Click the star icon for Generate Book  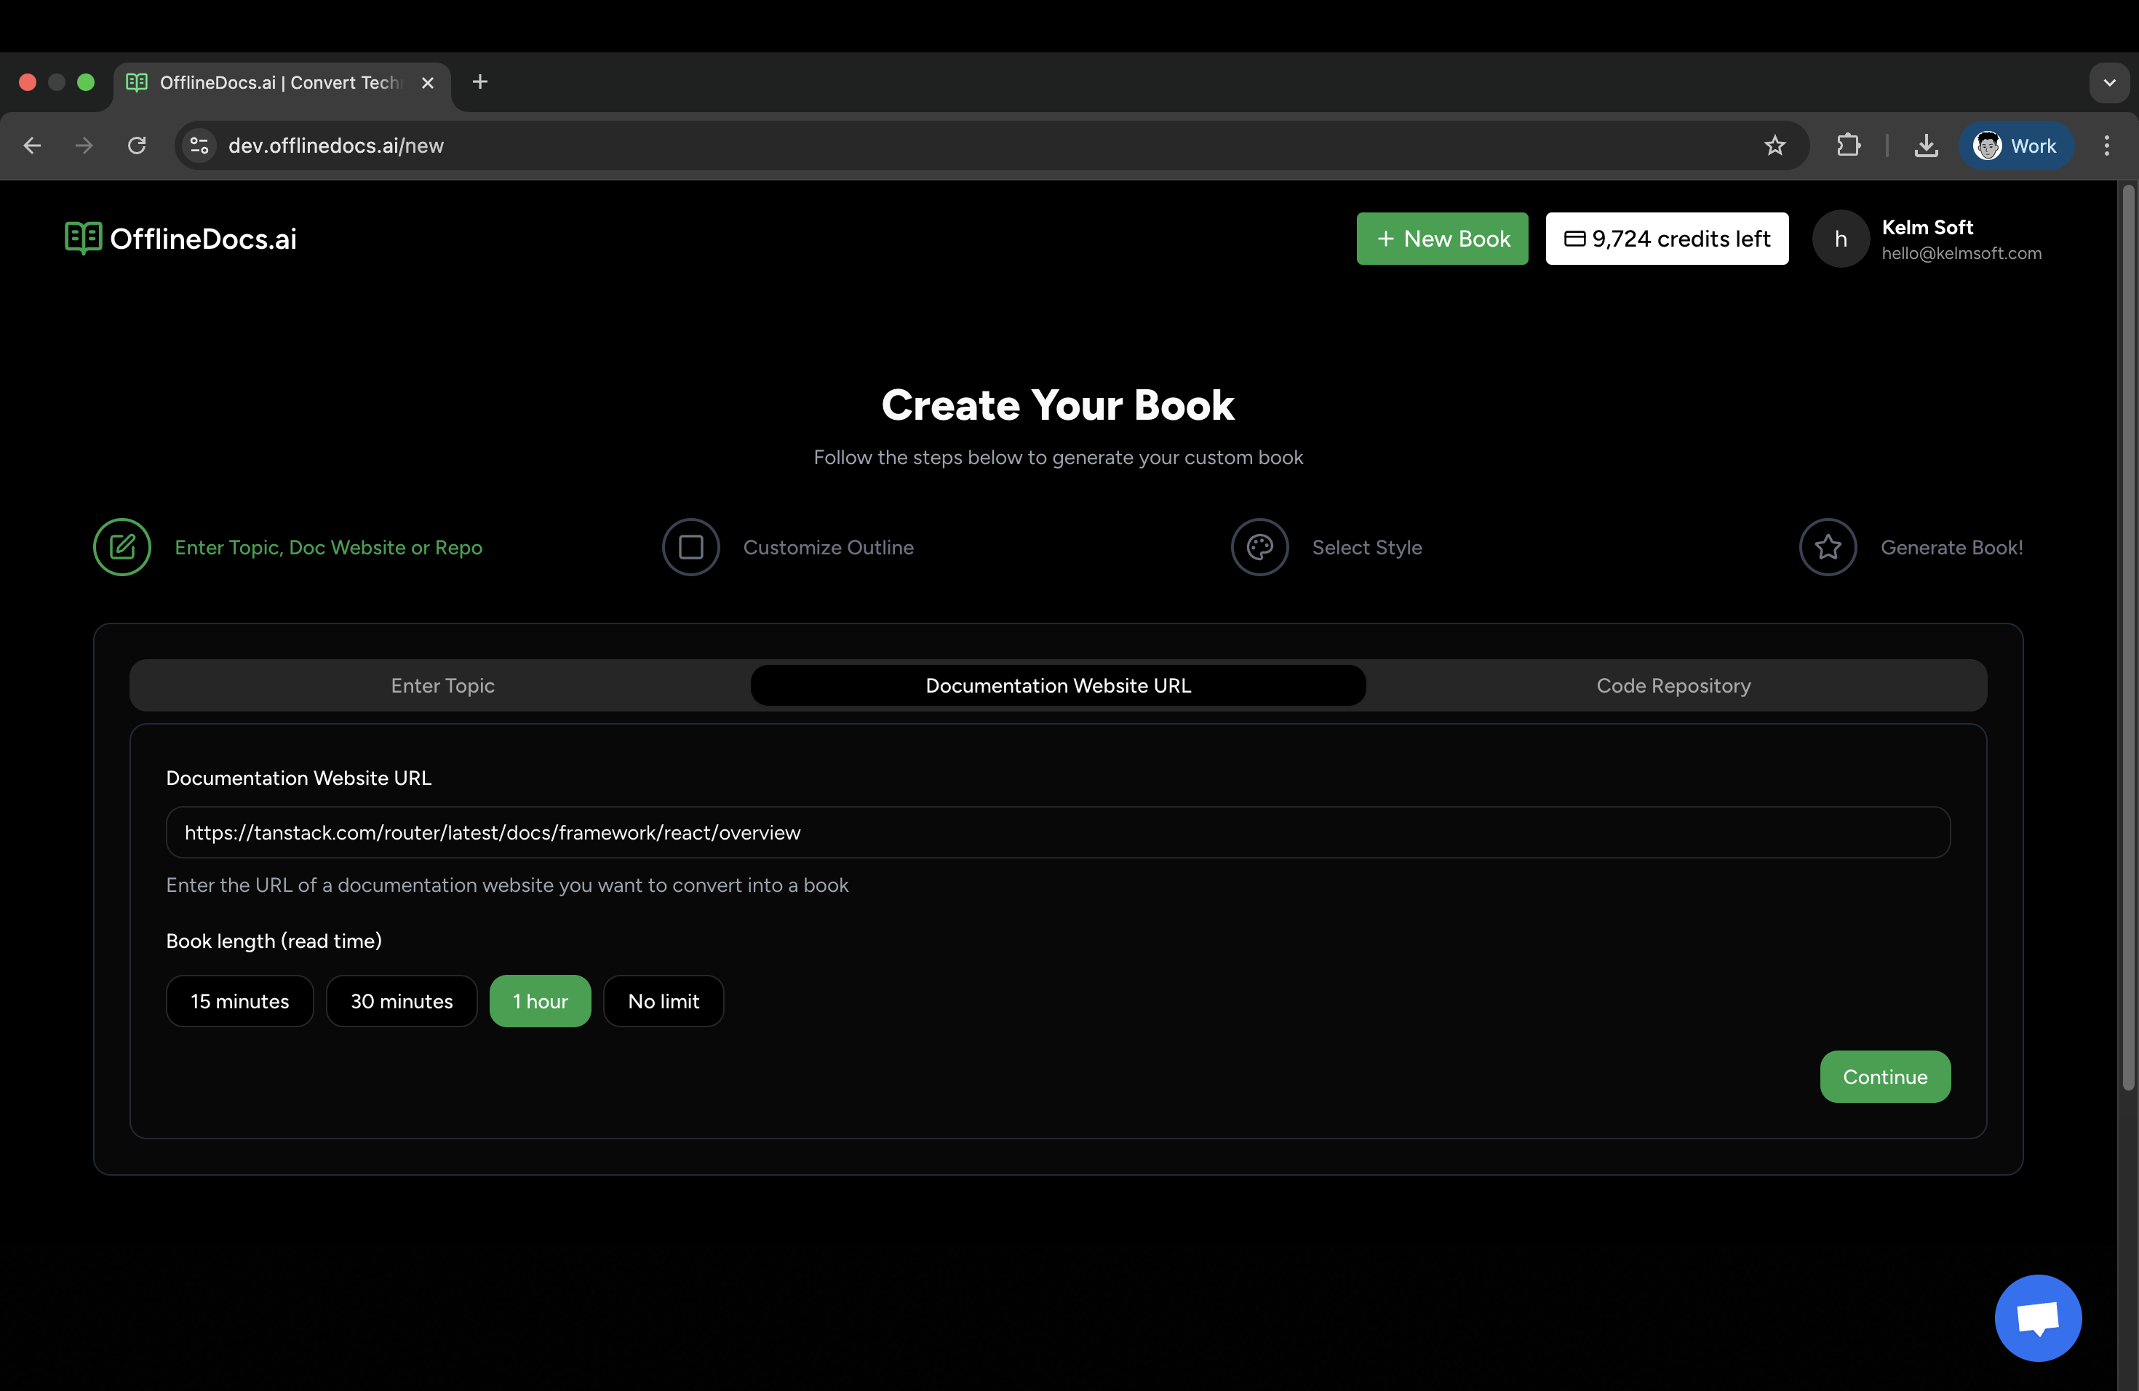coord(1828,546)
